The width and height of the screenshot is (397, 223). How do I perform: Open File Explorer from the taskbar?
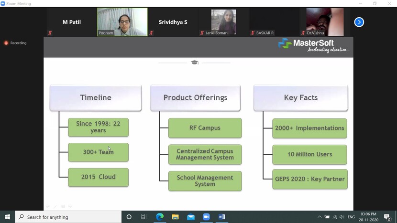click(175, 217)
